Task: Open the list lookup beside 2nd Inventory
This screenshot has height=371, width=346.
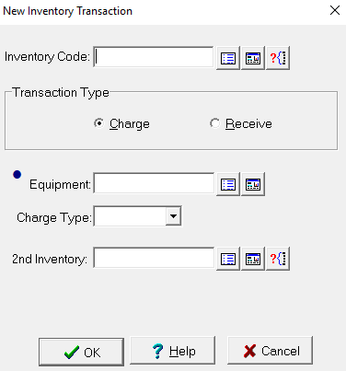Action: [228, 259]
